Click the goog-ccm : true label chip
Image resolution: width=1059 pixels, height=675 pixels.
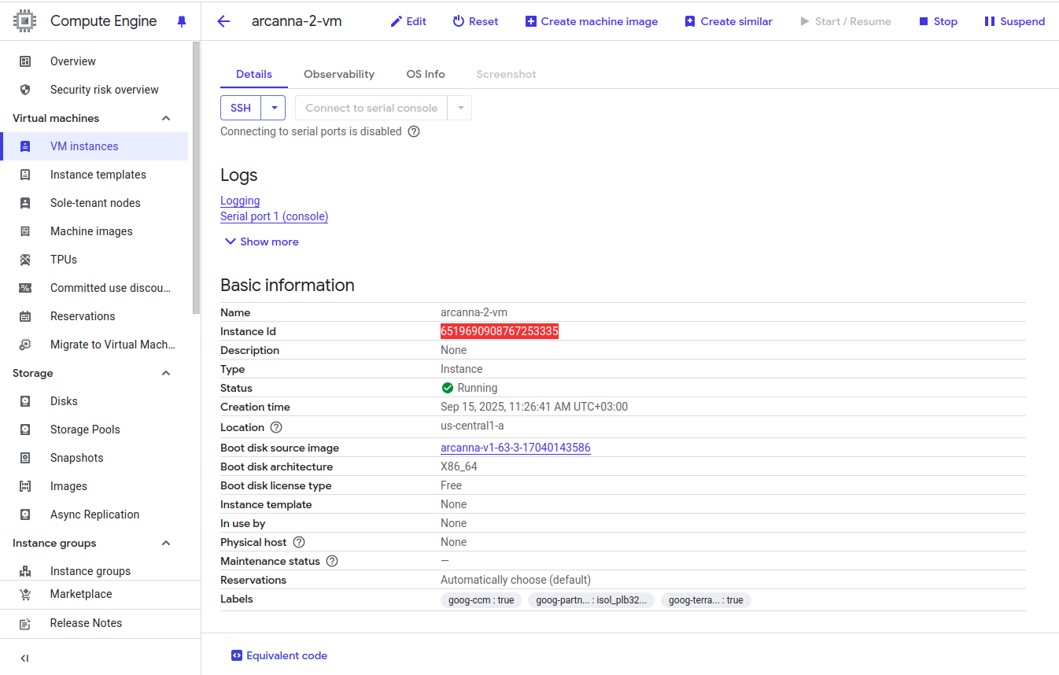(x=481, y=600)
